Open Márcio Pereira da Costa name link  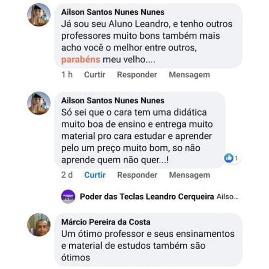click(106, 222)
